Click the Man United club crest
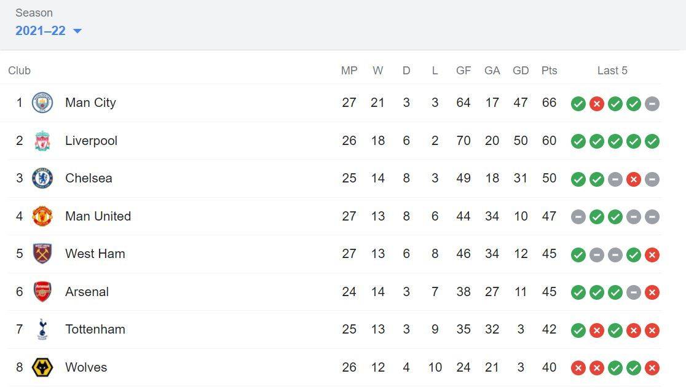 point(42,216)
